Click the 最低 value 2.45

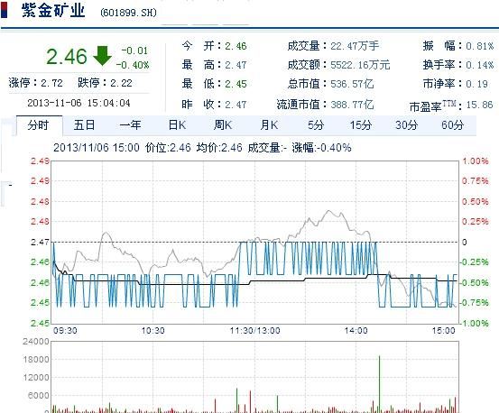[x=236, y=84]
